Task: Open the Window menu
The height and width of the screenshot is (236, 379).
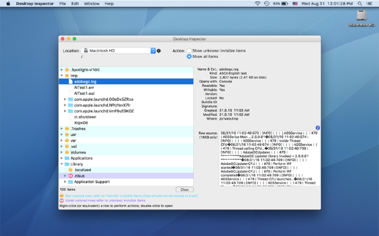Action: (92, 4)
